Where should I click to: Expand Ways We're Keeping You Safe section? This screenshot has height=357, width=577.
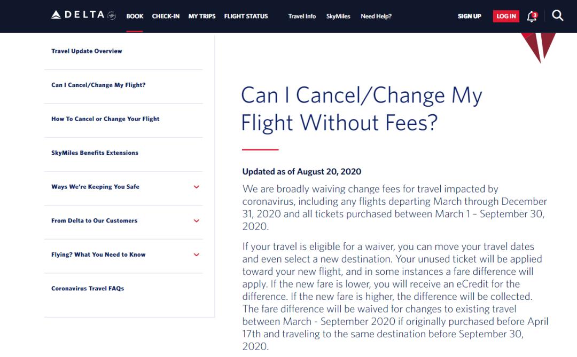pos(196,187)
